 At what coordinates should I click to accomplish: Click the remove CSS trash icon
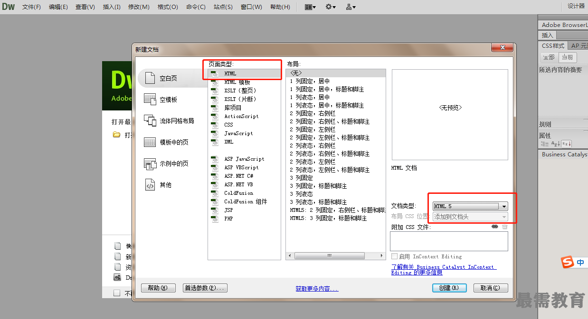tap(505, 227)
